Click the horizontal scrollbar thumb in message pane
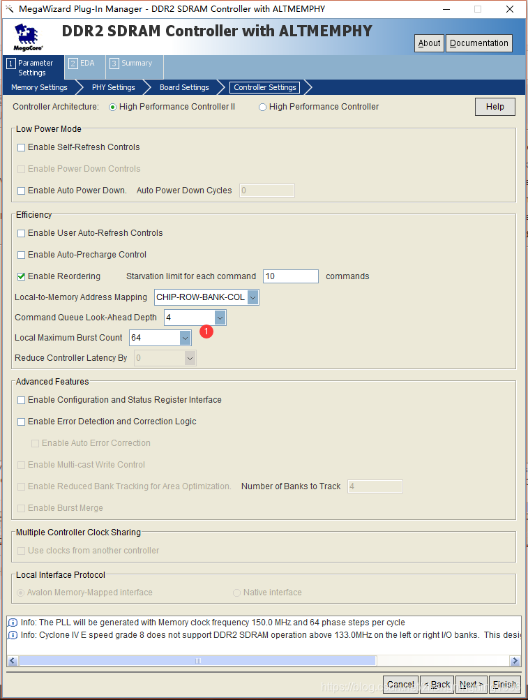The height and width of the screenshot is (700, 528). click(197, 661)
